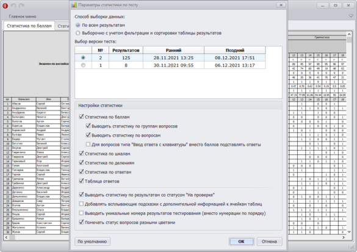Switch to 'Статистика по баллам' tab
Viewport: 357px width, 252px height.
point(29,26)
